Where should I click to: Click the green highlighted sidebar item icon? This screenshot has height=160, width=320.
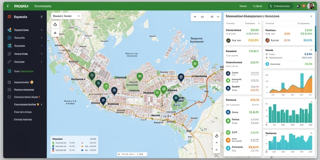click(9, 71)
